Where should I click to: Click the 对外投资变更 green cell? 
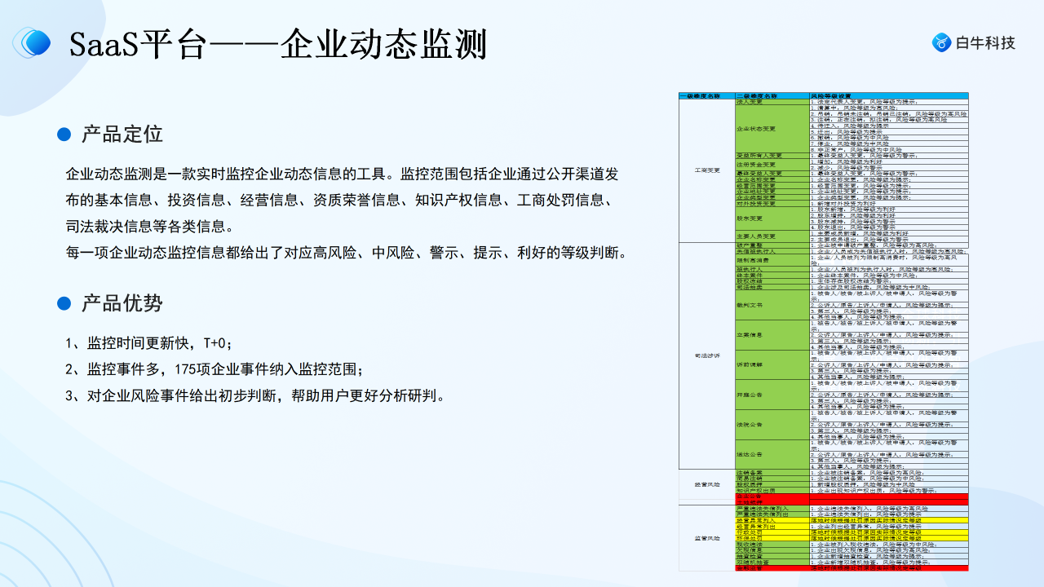(772, 203)
